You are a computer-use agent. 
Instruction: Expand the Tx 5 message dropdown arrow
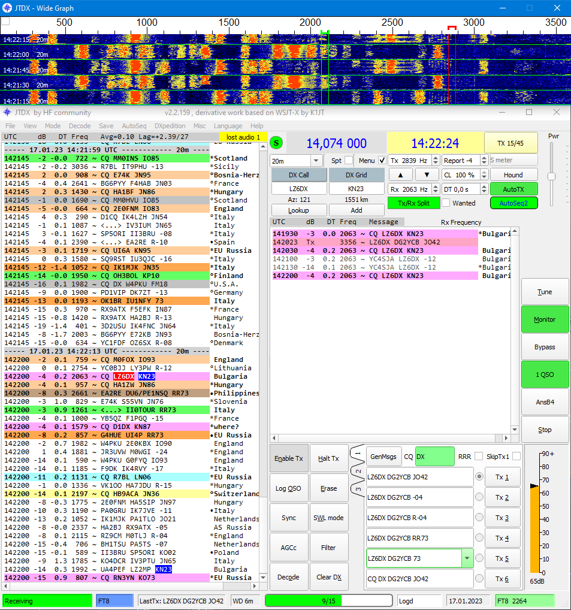(467, 558)
